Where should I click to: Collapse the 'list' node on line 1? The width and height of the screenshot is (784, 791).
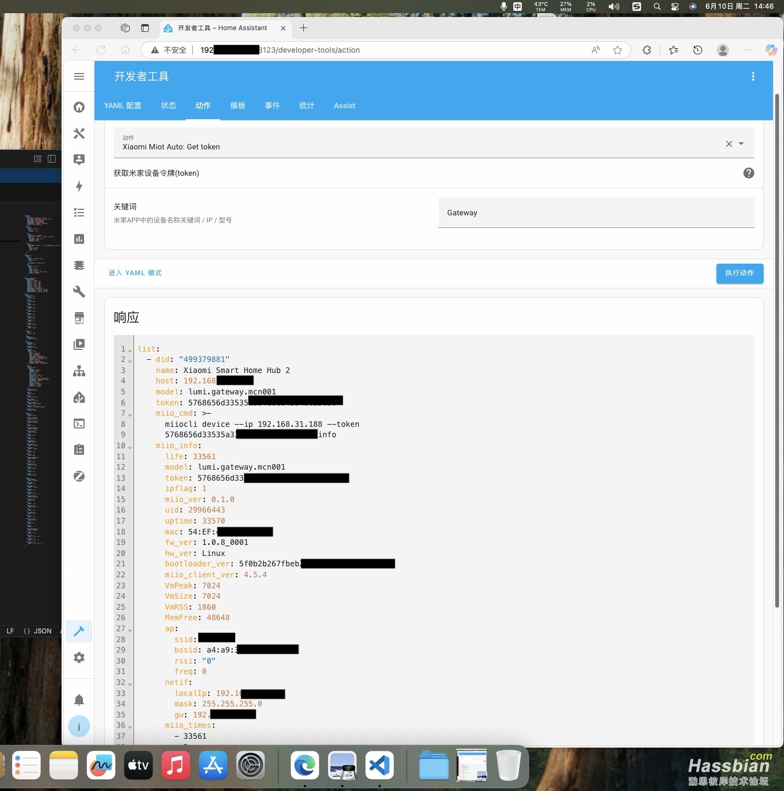130,349
